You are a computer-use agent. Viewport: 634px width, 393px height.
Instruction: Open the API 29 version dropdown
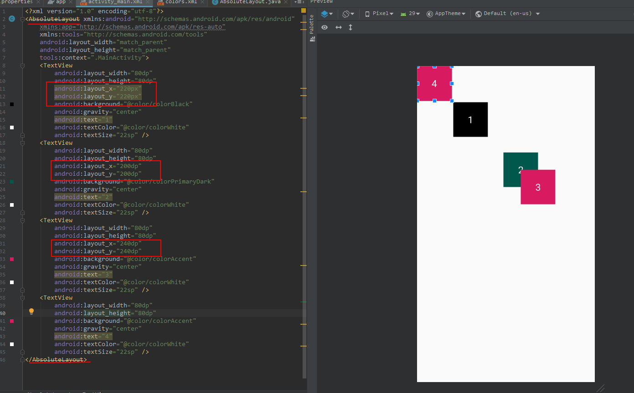point(410,14)
